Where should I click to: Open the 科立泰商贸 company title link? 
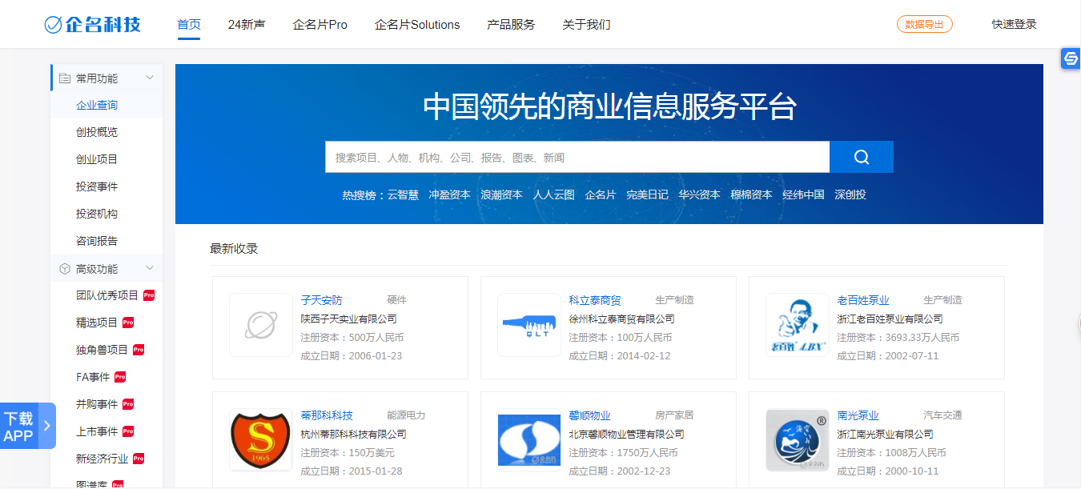click(x=595, y=300)
